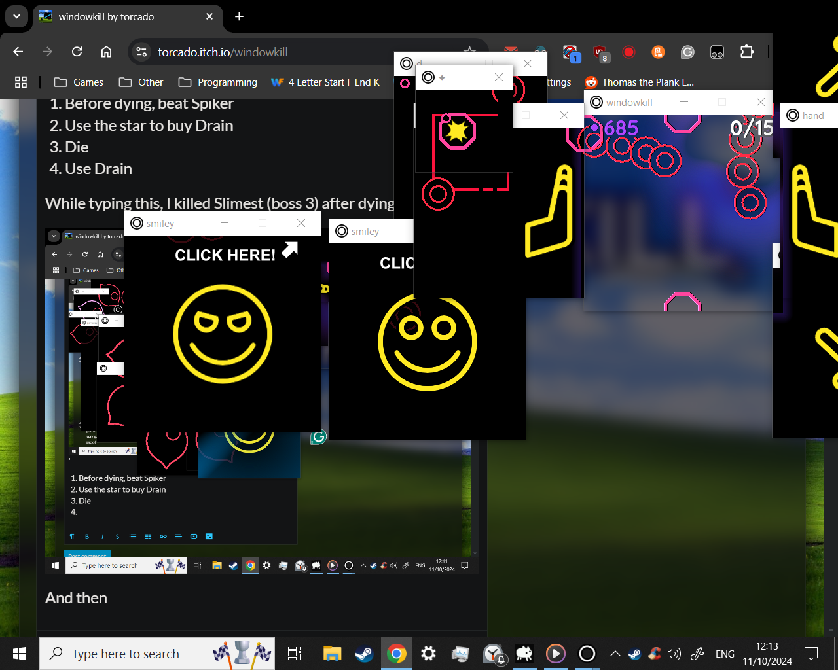This screenshot has height=670, width=838.
Task: Minimize the windowkill game window
Action: pos(683,102)
